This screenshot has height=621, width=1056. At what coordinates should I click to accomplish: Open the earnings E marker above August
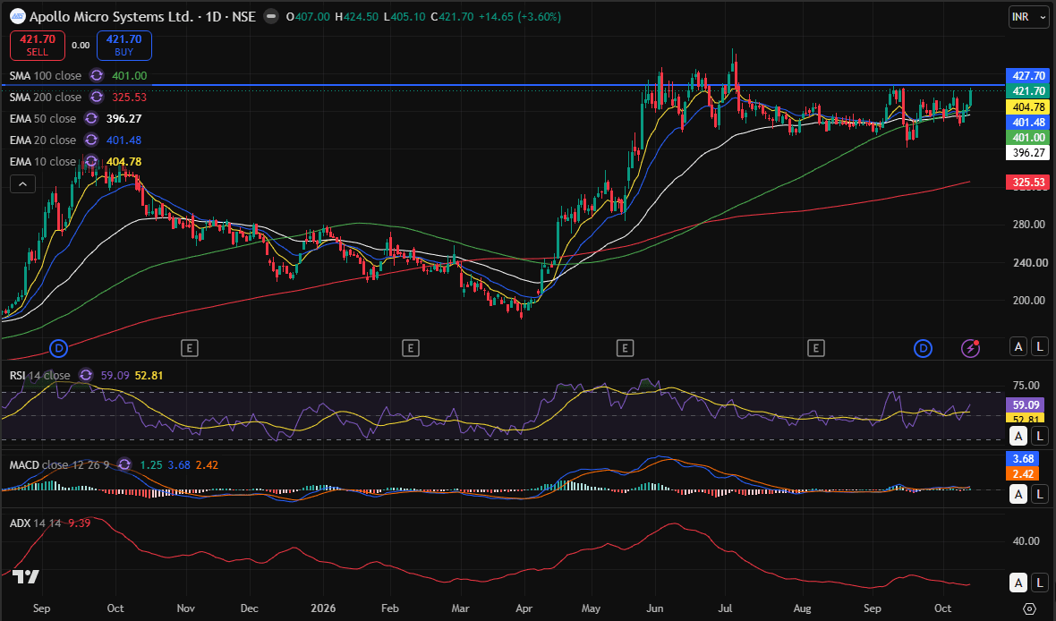(815, 348)
